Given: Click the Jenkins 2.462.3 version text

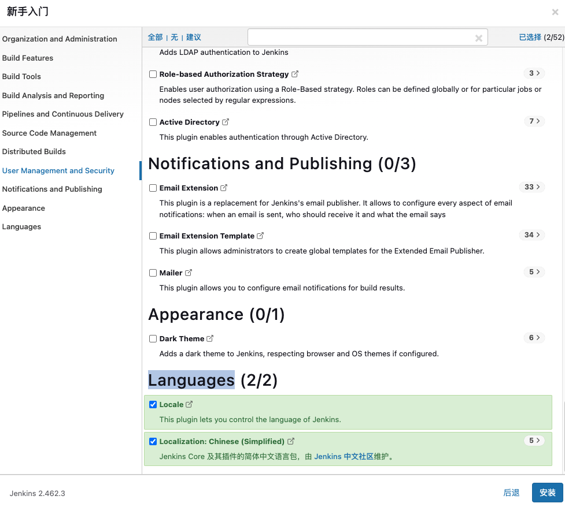Looking at the screenshot, I should pos(38,493).
